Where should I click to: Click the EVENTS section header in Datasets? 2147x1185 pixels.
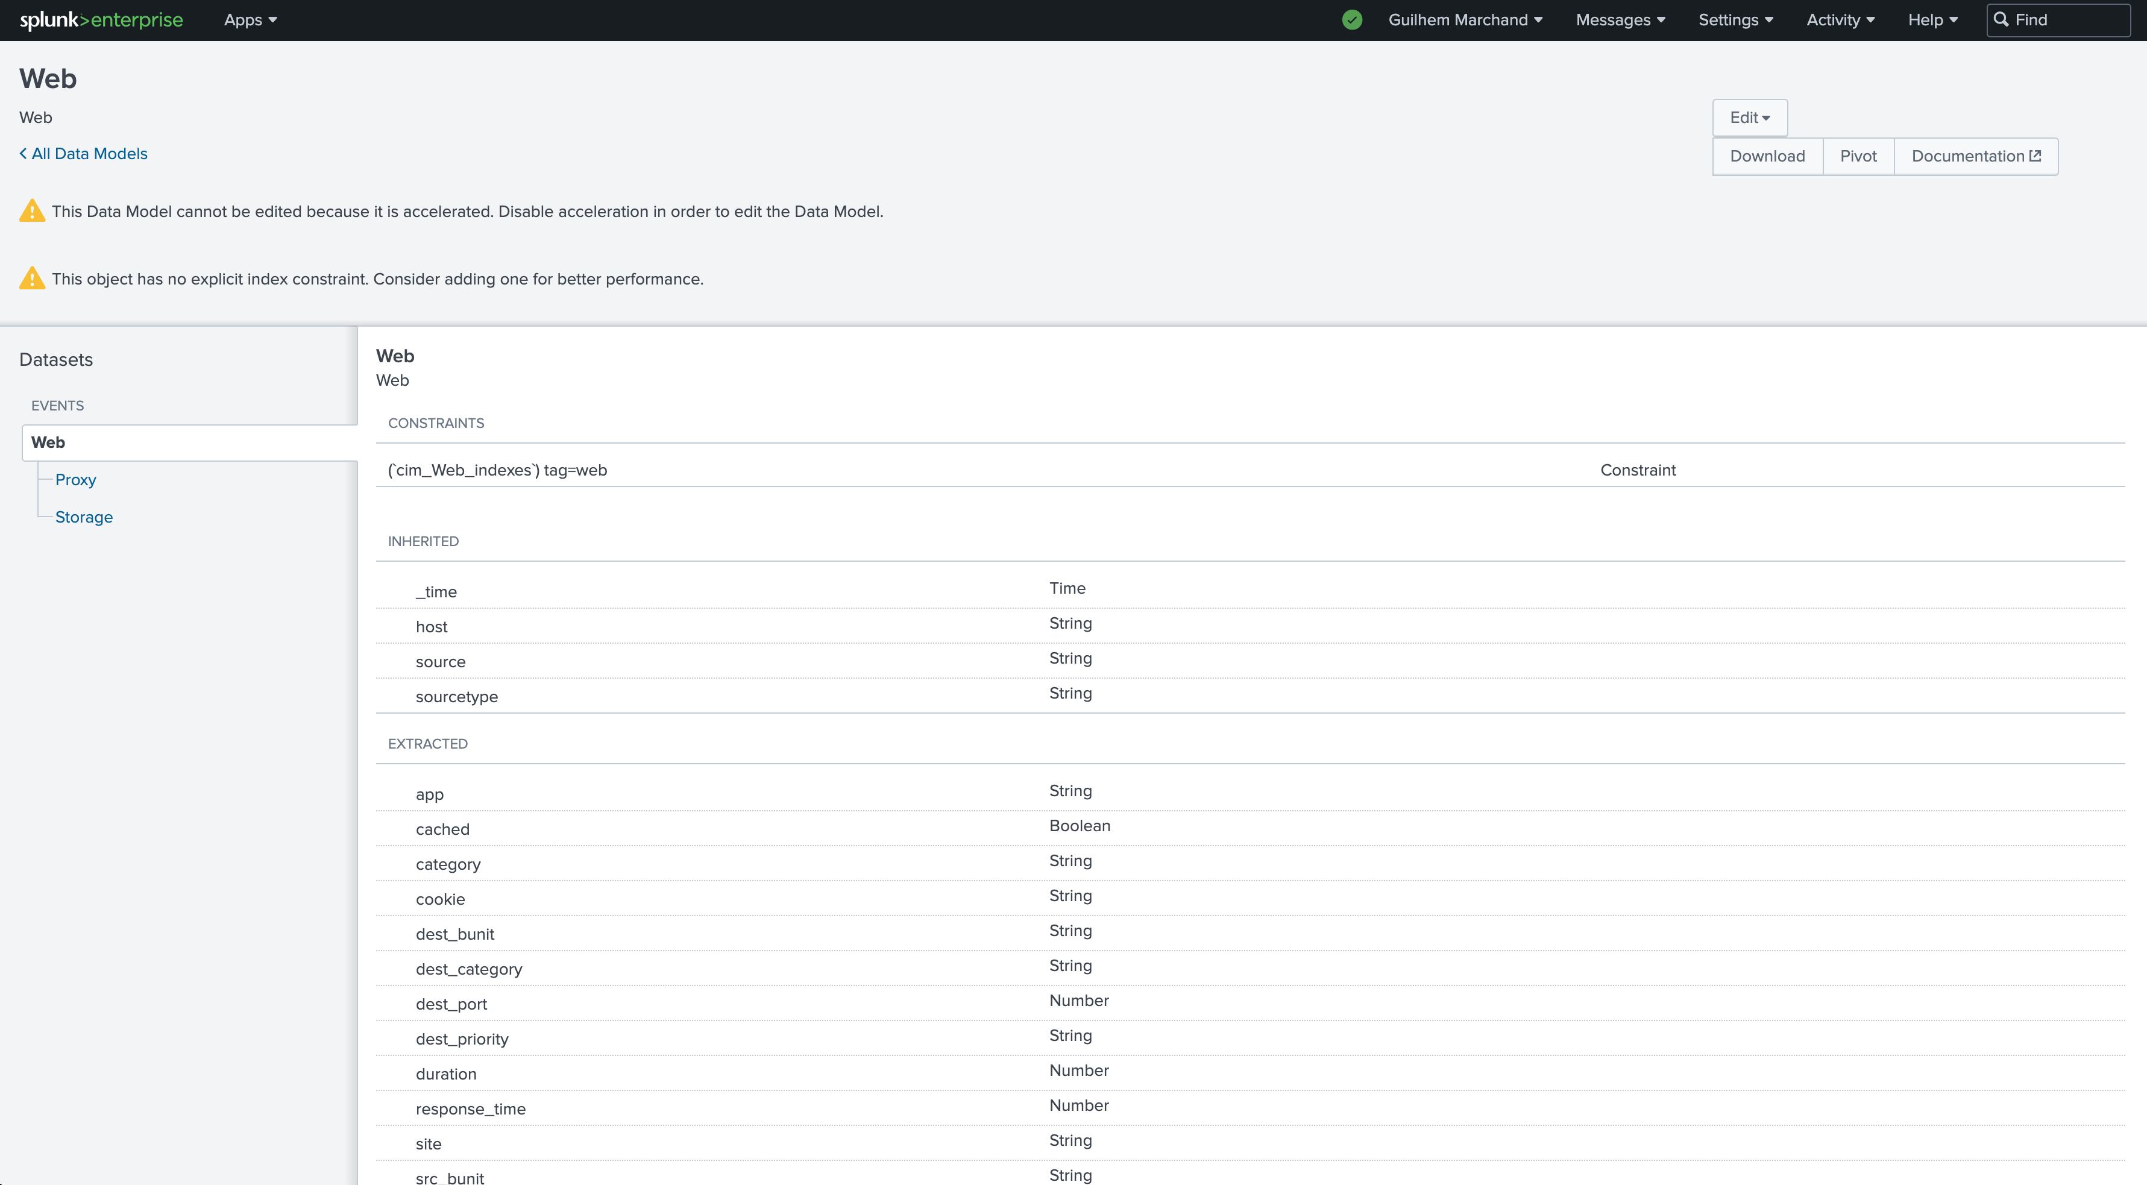[57, 406]
